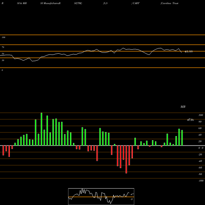Click the 'MR' panel label
The width and height of the screenshot is (205, 205).
tap(183, 107)
